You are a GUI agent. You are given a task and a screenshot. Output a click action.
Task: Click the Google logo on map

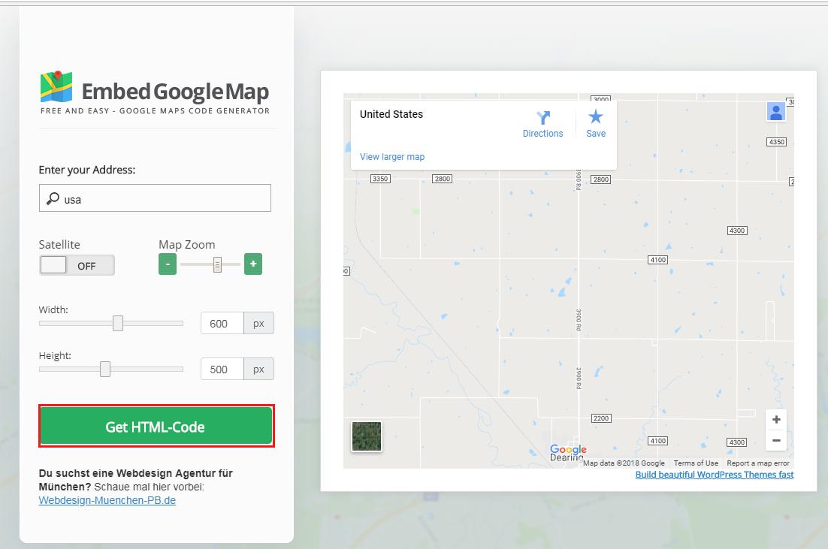click(x=568, y=450)
